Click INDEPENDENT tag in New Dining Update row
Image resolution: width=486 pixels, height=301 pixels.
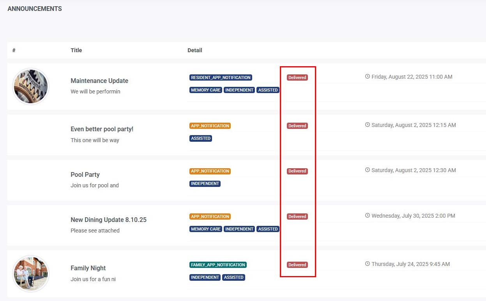[239, 229]
